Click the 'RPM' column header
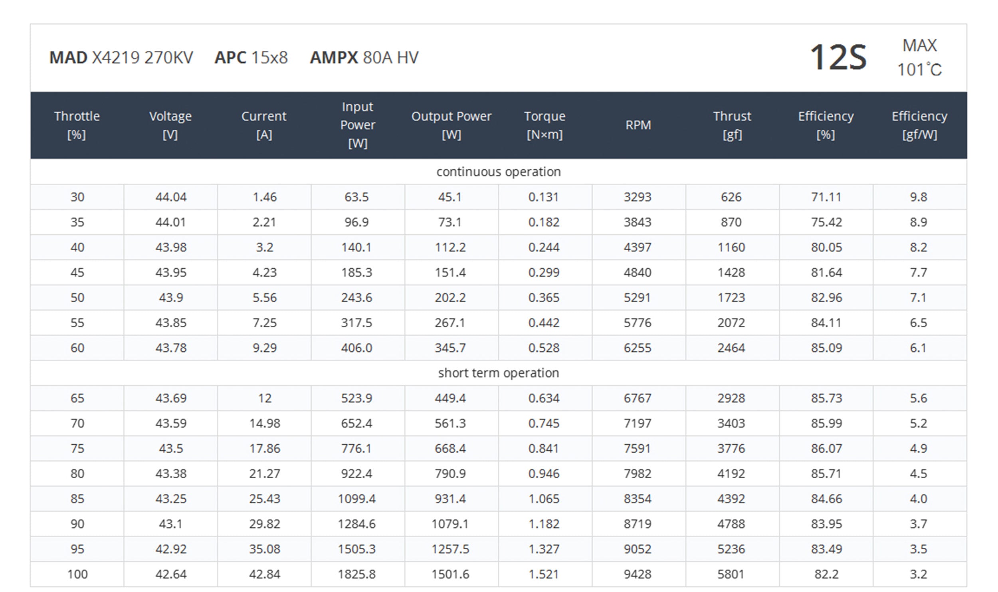Viewport: 998px width, 592px height. pyautogui.click(x=638, y=125)
